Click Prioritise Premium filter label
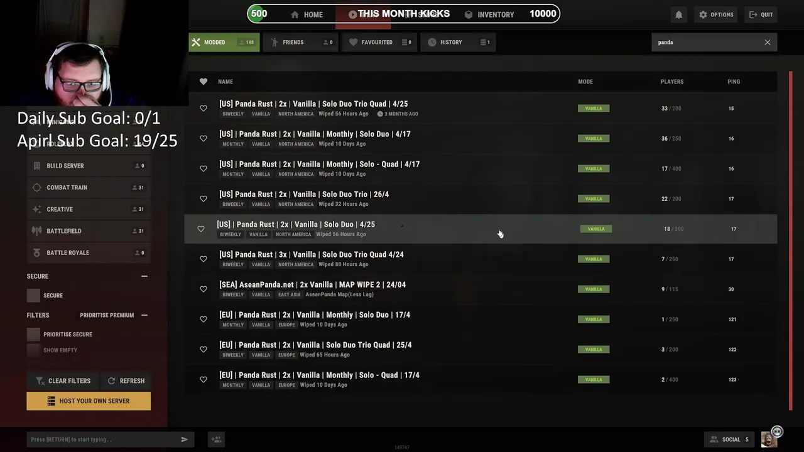The width and height of the screenshot is (804, 452). point(107,315)
